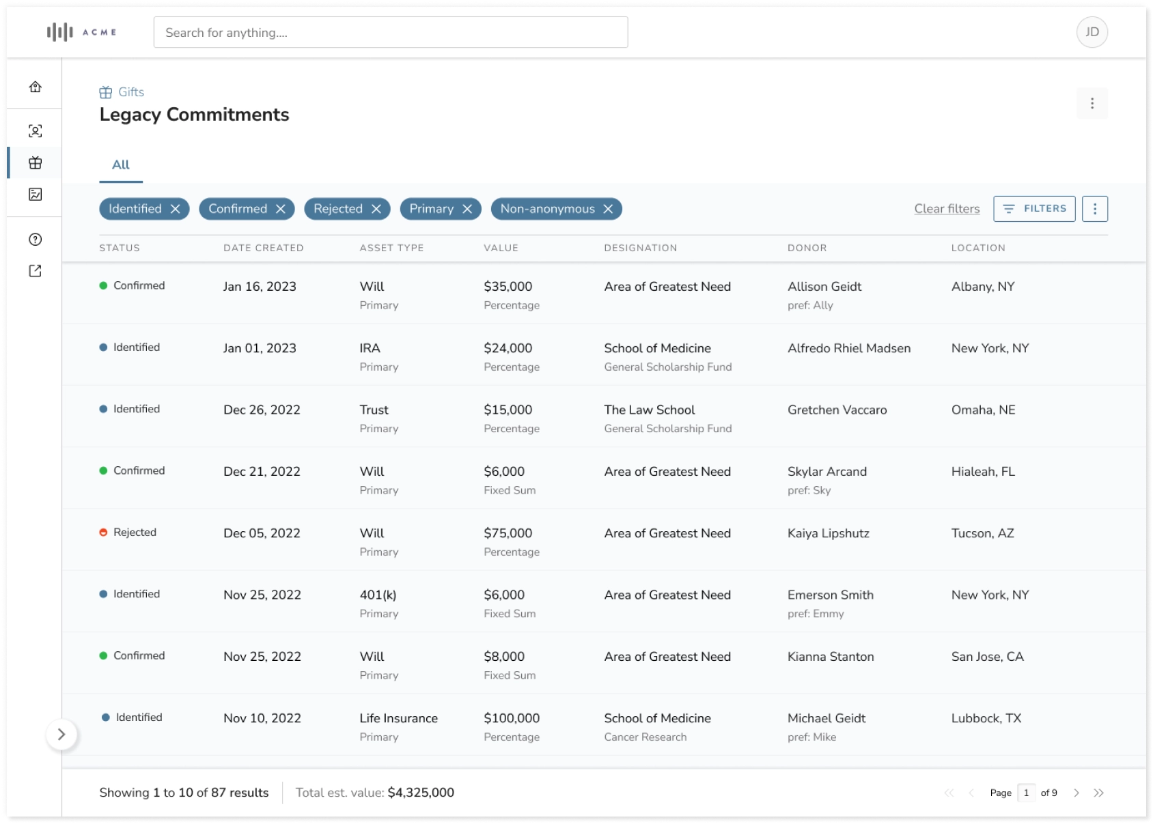Open the Contacts sidebar icon

click(x=36, y=131)
